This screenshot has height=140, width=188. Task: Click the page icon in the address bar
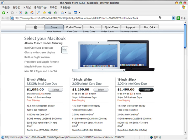coord(12,18)
